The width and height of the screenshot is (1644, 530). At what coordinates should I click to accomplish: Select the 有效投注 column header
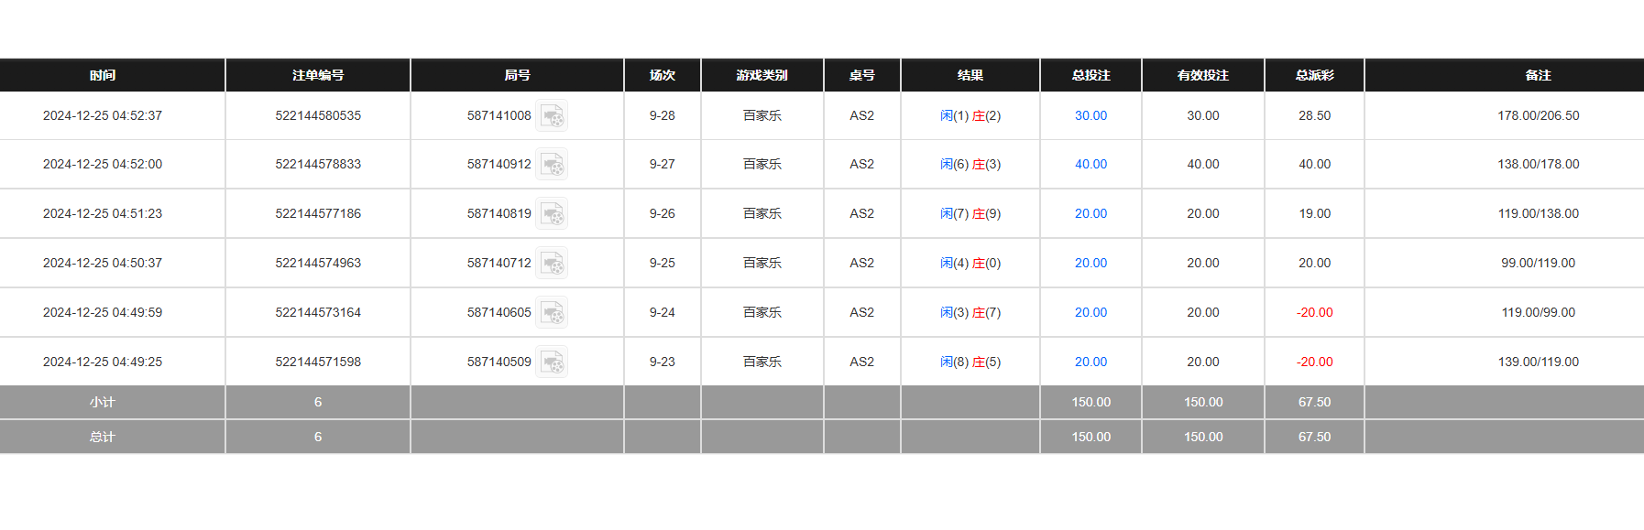point(1202,75)
